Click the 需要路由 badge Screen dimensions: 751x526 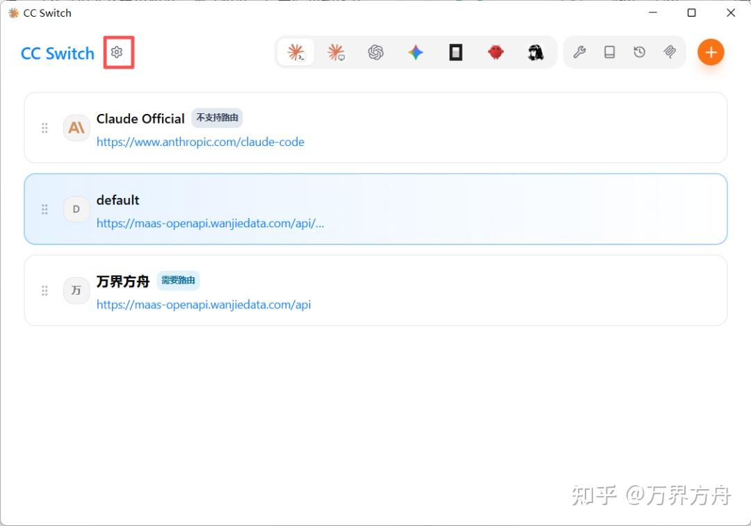coord(178,281)
